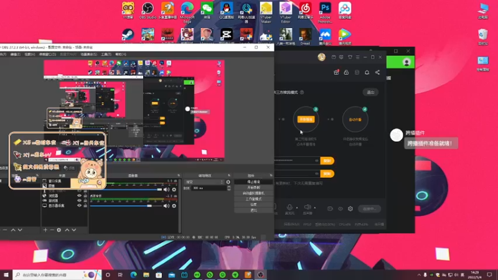Lock the game source
Image resolution: width=498 pixels, height=280 pixels.
[x=85, y=200]
